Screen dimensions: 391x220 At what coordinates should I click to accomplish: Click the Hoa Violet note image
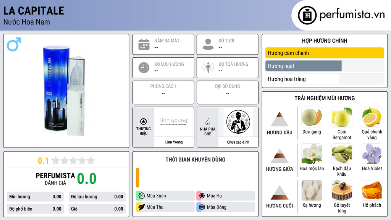pos(372,154)
